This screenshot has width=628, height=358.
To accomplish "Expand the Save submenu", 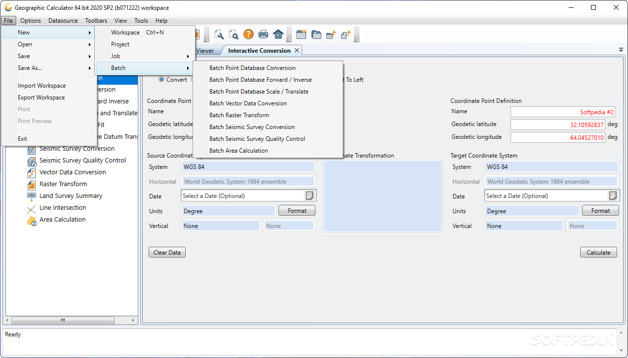I will [50, 56].
